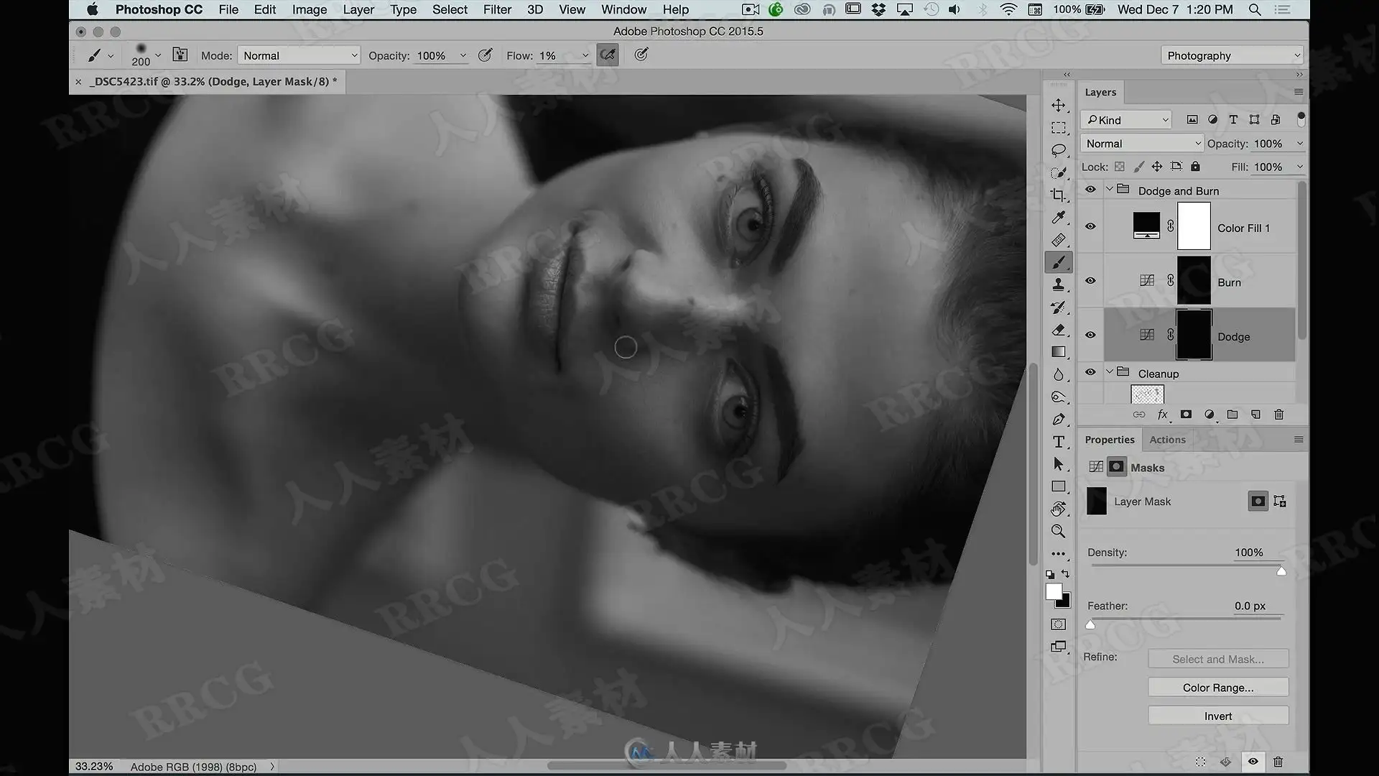Select the Eyedropper tool
This screenshot has width=1379, height=776.
coord(1059,218)
